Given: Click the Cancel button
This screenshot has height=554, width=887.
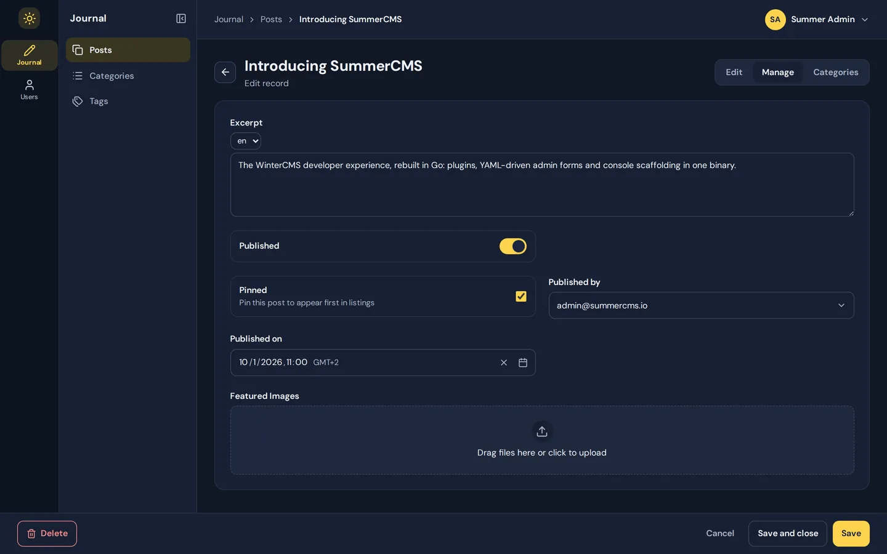Looking at the screenshot, I should (x=720, y=534).
